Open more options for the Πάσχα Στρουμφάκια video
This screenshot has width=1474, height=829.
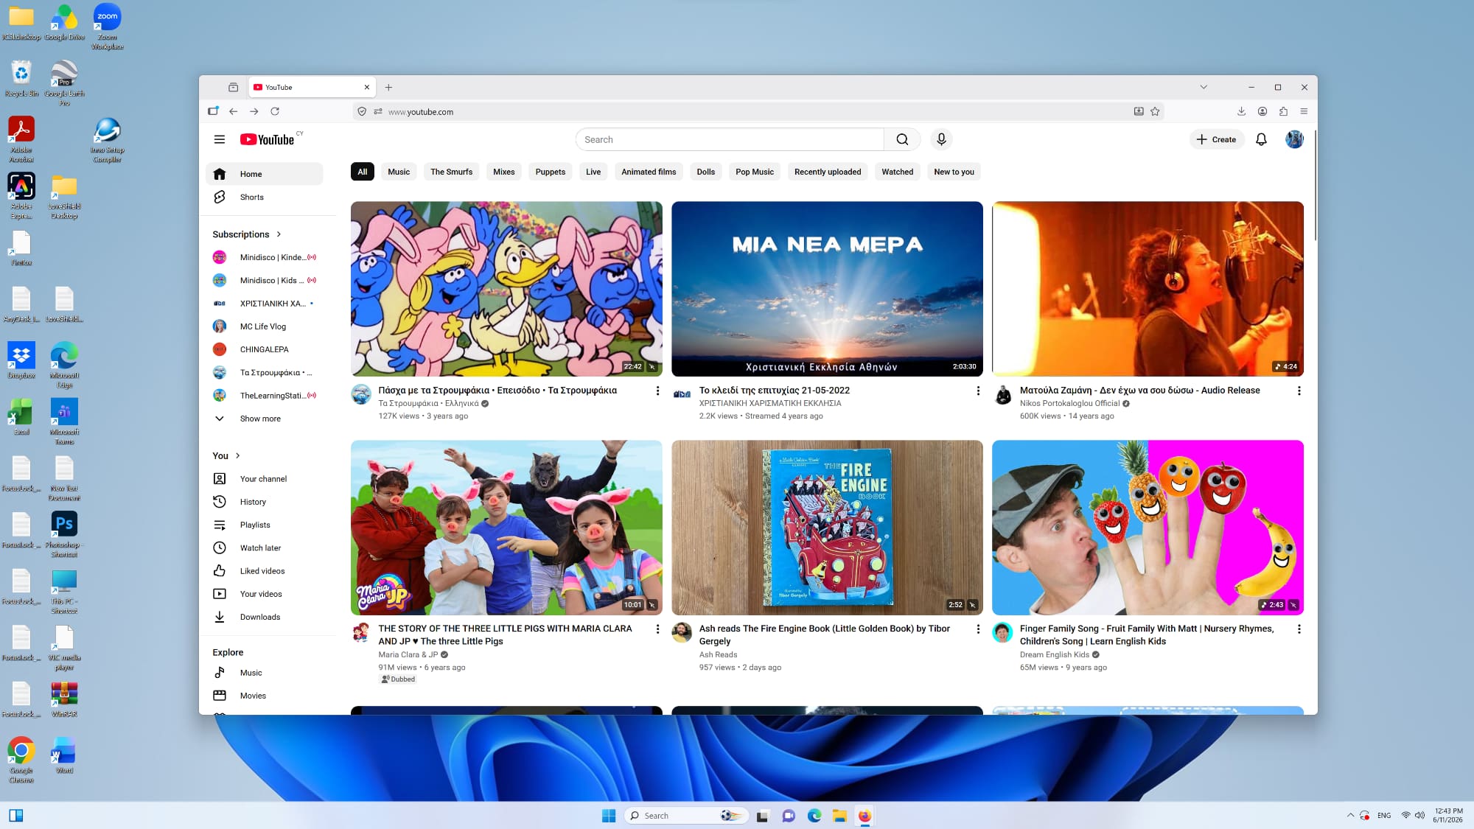point(657,391)
